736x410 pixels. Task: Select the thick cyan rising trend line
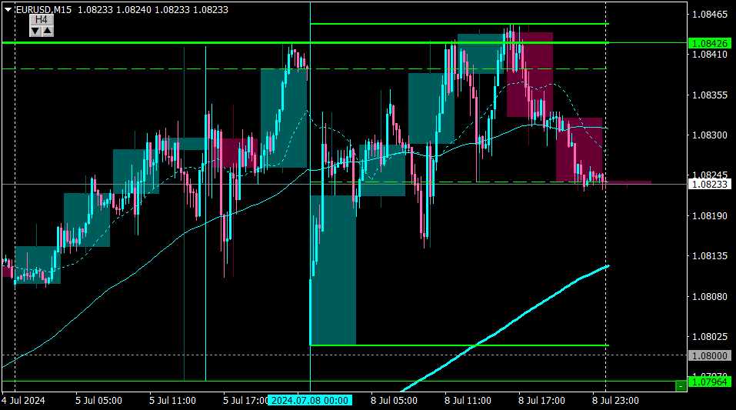[505, 328]
